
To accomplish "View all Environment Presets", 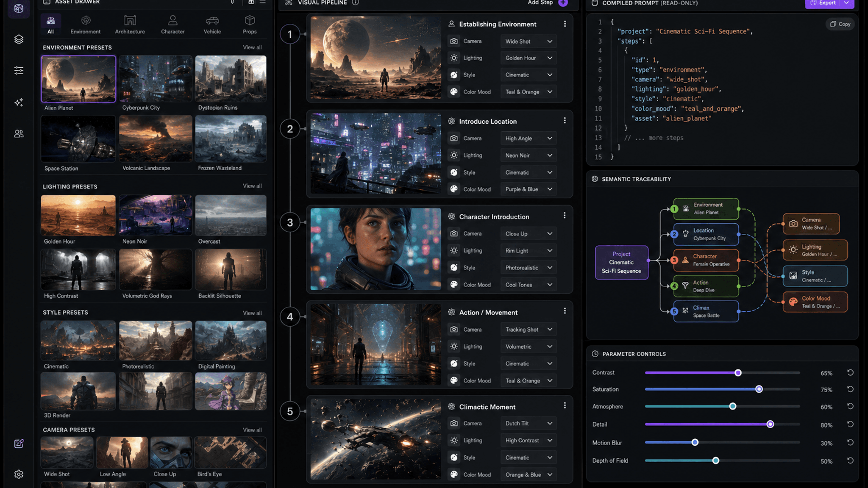I will coord(252,47).
